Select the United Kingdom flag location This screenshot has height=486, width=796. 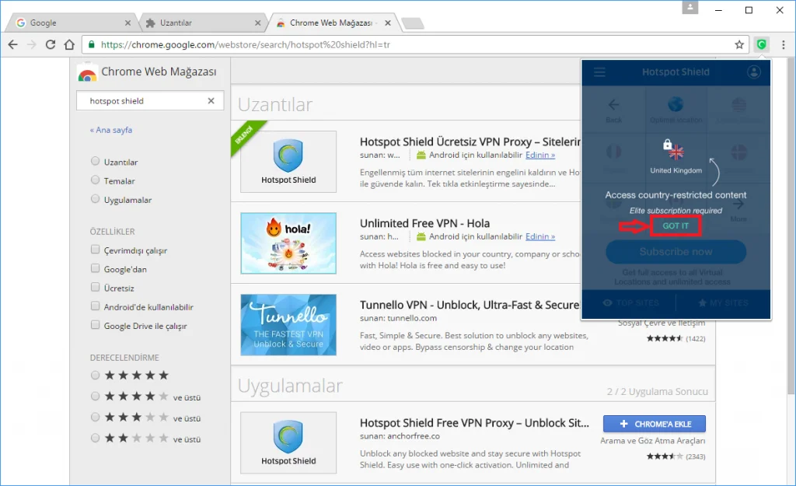pyautogui.click(x=676, y=151)
